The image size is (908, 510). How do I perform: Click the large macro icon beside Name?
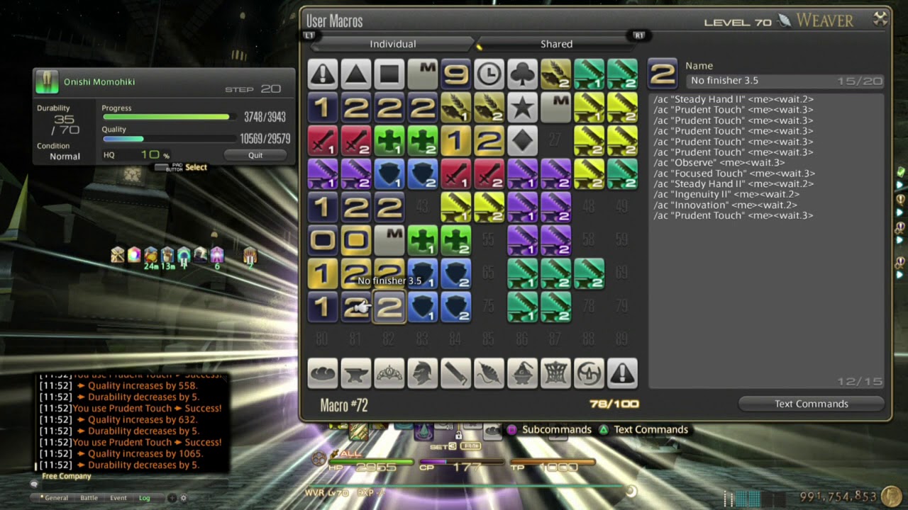pos(662,73)
